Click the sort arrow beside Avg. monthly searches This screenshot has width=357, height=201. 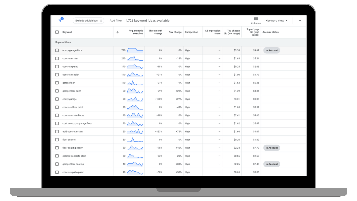pyautogui.click(x=117, y=32)
